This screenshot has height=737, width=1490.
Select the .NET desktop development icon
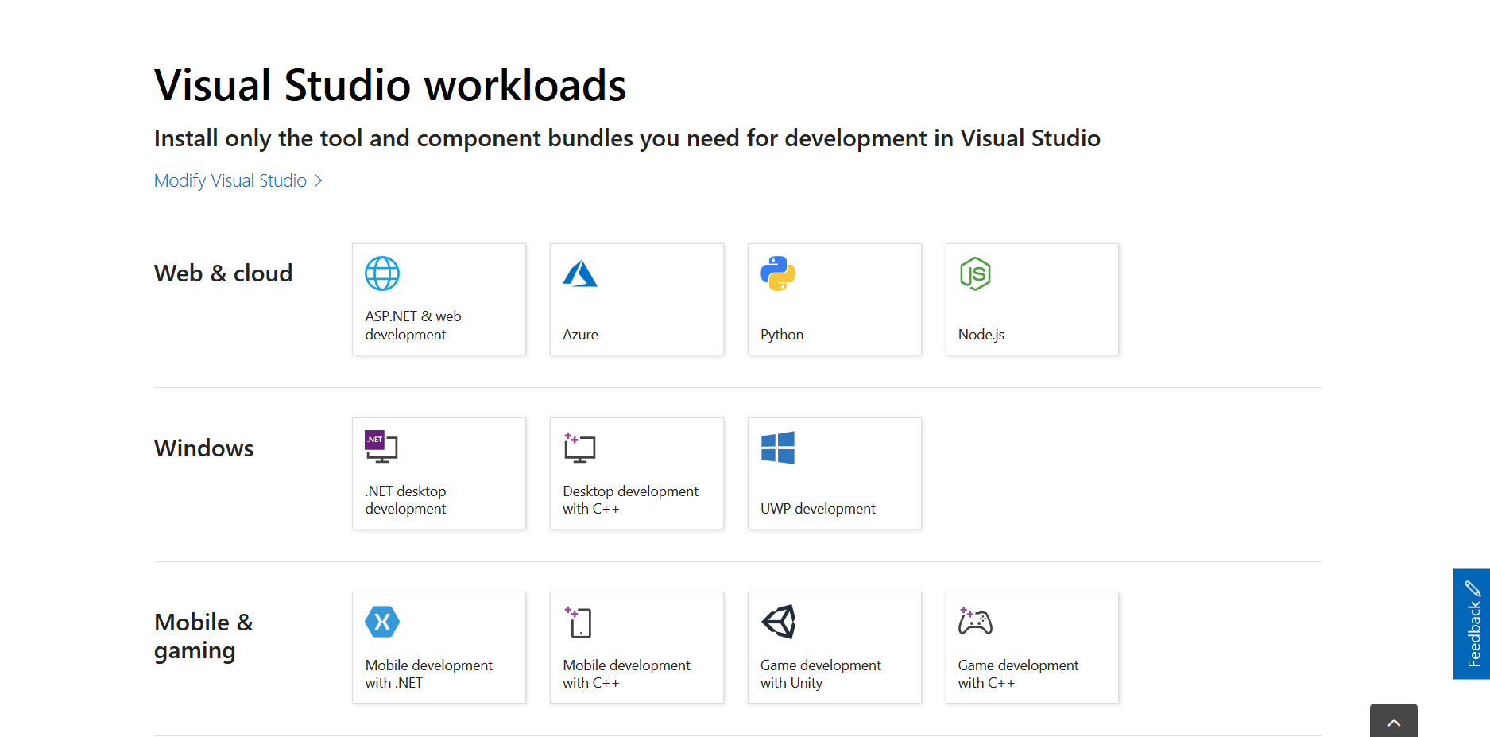click(x=381, y=448)
